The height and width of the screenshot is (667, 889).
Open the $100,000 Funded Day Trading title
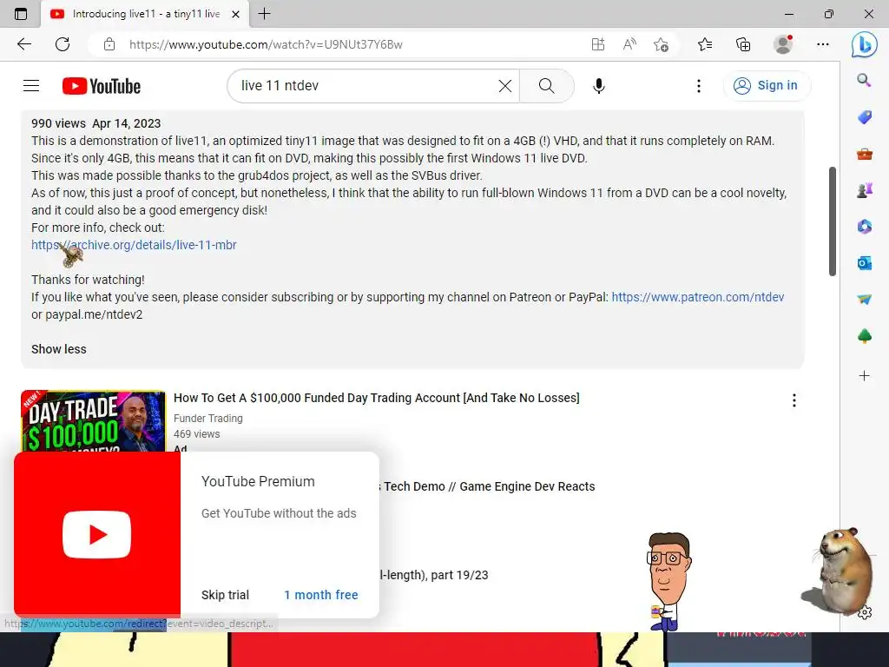[377, 398]
